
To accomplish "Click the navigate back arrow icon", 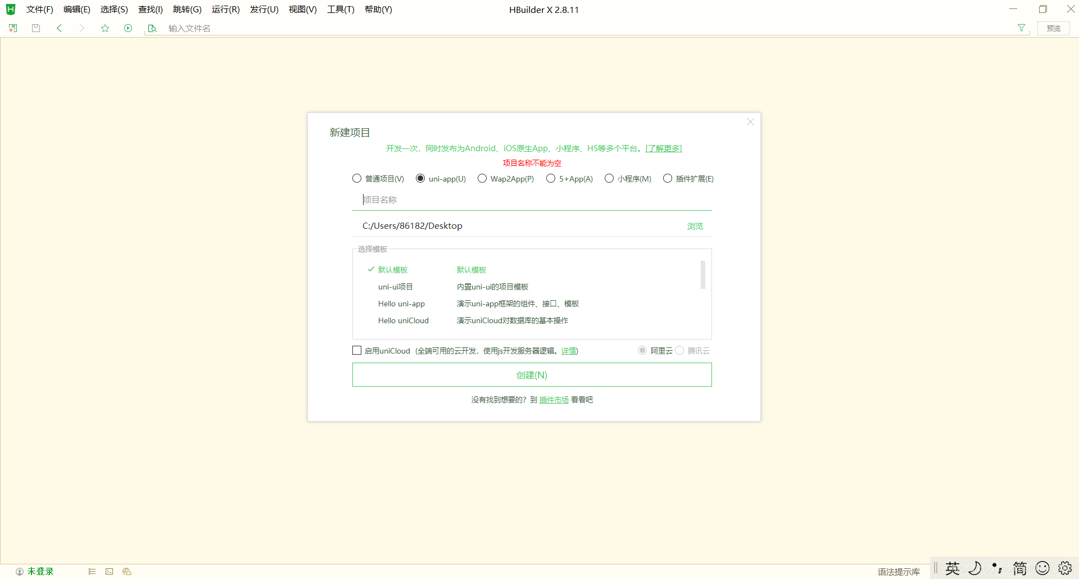I will [59, 28].
